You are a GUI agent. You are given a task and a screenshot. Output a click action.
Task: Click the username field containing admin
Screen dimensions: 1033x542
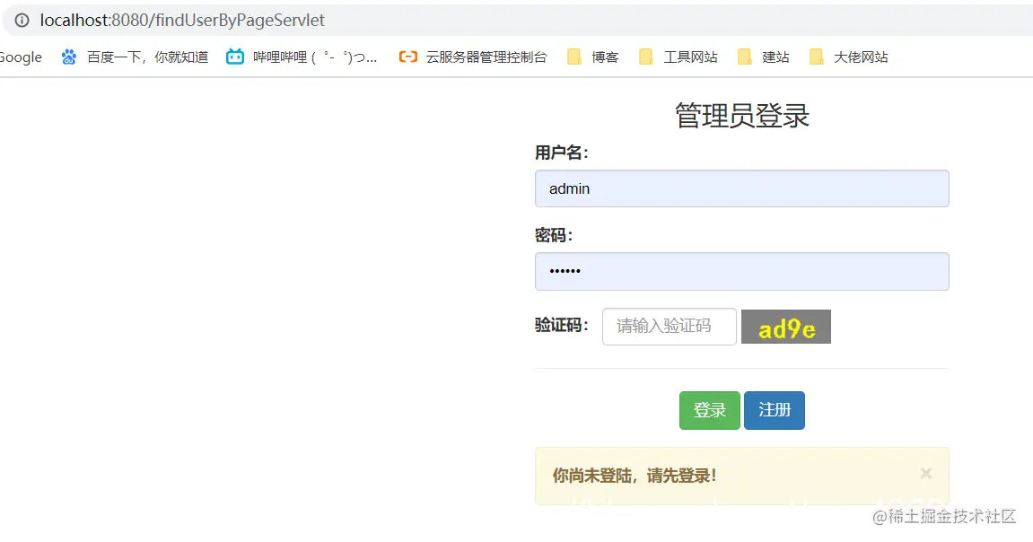click(742, 188)
